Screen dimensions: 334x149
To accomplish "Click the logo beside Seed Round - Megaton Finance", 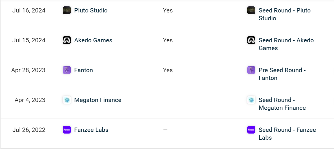I will [x=251, y=100].
